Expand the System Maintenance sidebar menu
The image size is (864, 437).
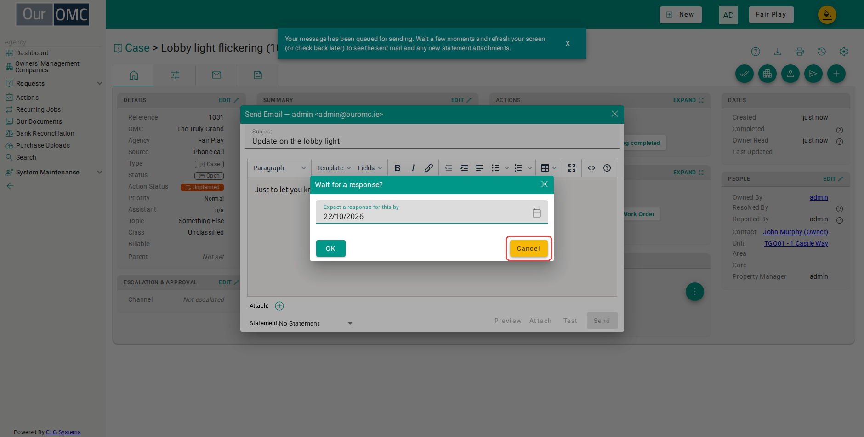click(54, 172)
